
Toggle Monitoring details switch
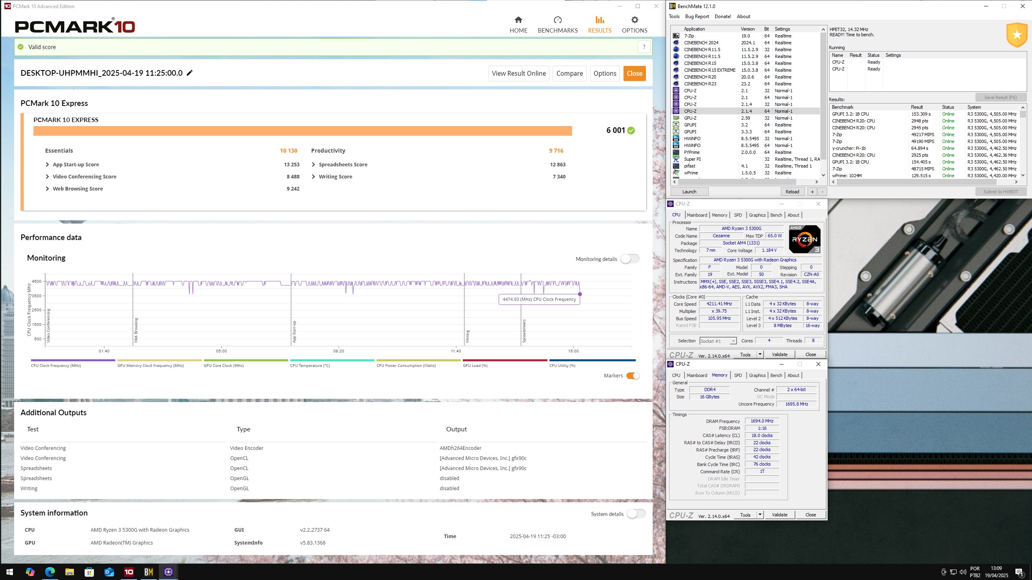pos(630,259)
